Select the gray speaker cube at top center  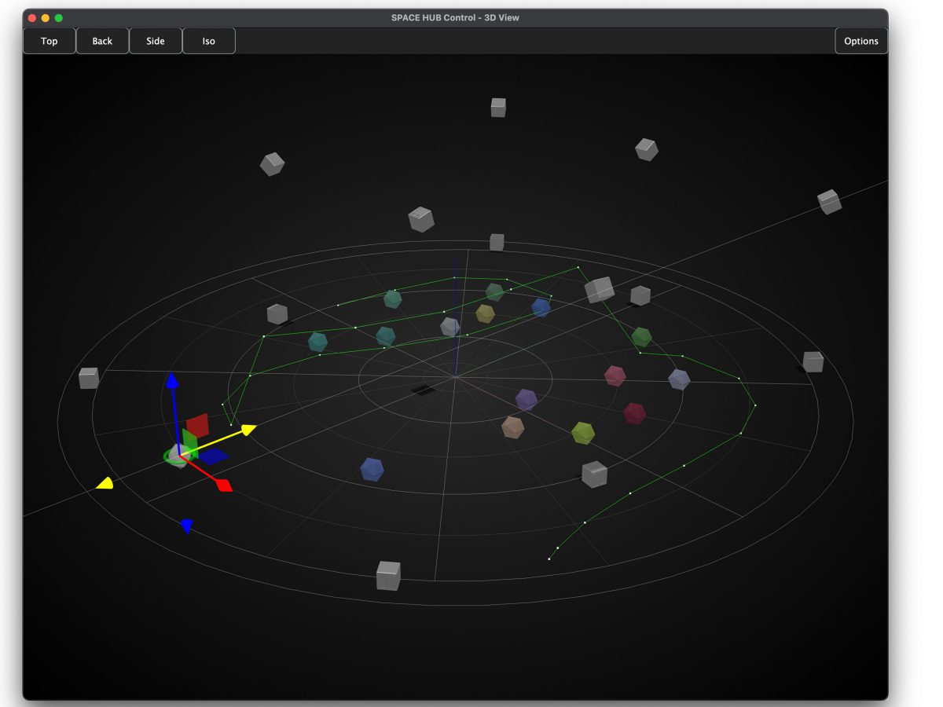tap(498, 108)
